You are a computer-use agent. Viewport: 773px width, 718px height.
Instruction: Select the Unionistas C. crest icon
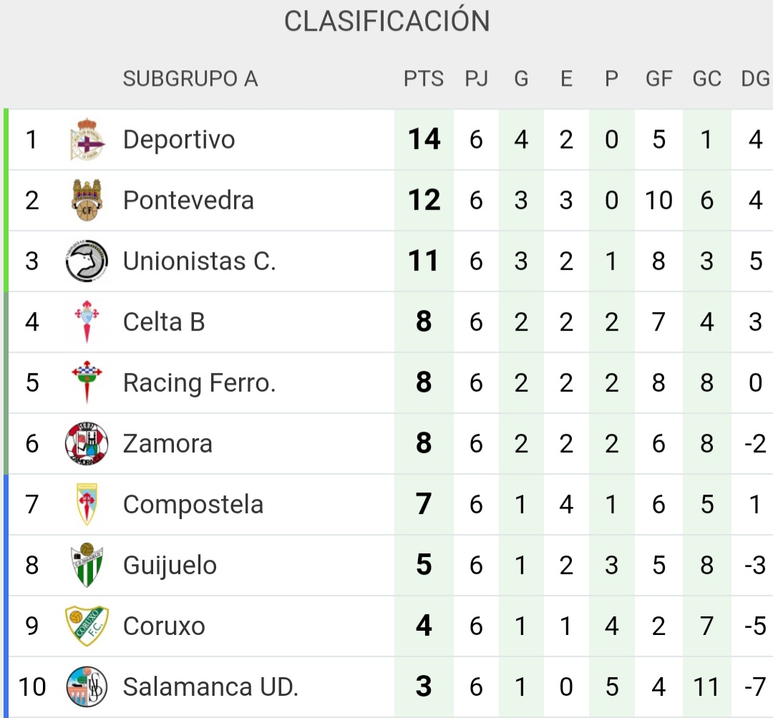tap(87, 261)
